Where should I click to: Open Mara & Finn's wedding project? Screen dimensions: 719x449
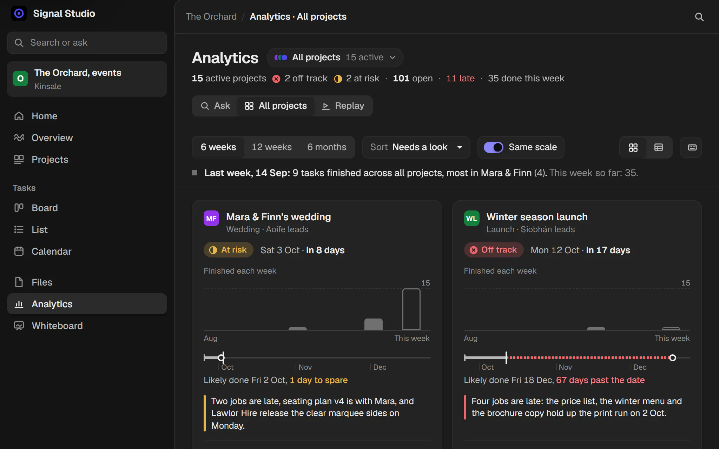point(278,217)
